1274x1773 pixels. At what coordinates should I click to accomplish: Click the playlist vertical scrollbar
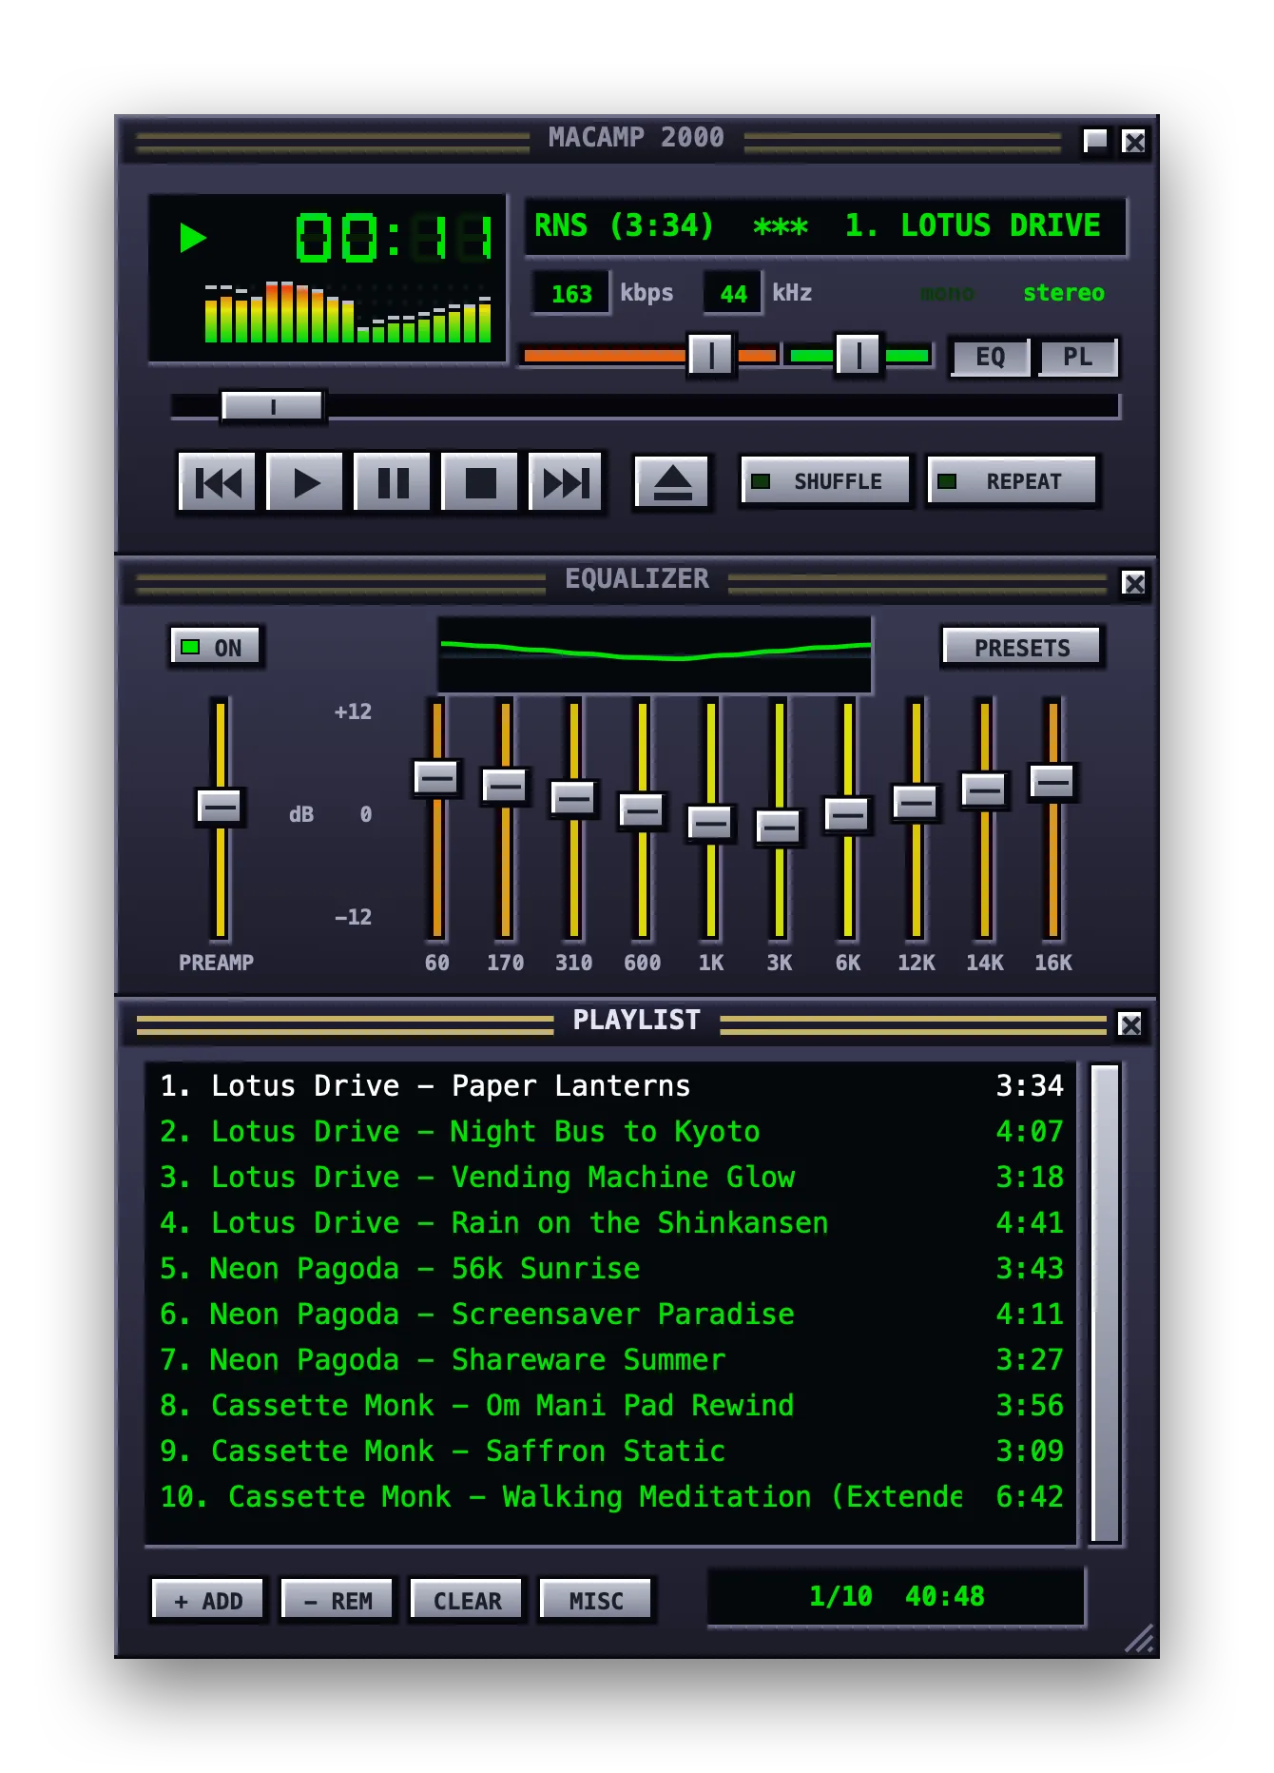(x=1105, y=1303)
